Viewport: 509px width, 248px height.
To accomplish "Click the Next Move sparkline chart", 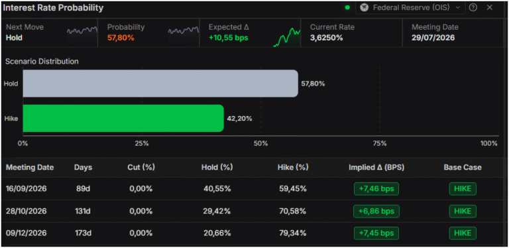I will click(82, 31).
